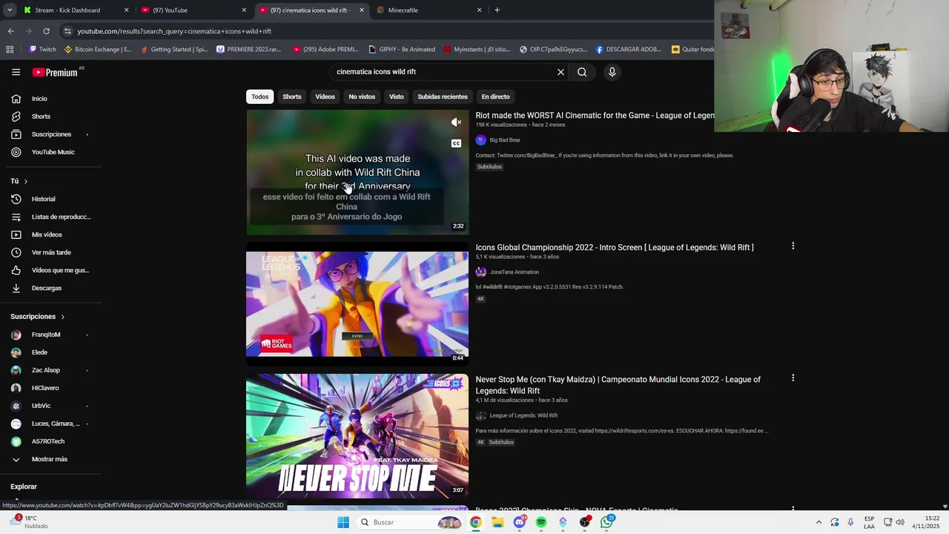The image size is (949, 534).
Task: Open the Myinstants bookmark
Action: (x=477, y=50)
